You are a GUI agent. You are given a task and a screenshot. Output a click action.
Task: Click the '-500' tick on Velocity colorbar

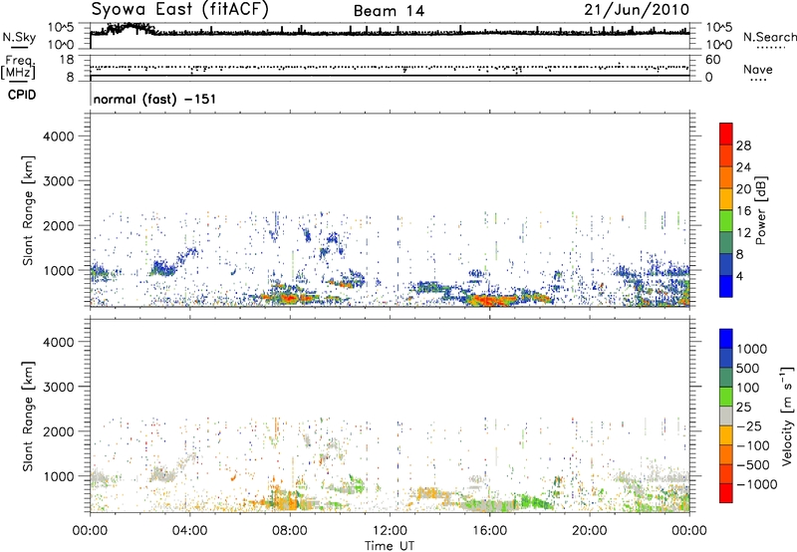pyautogui.click(x=753, y=465)
